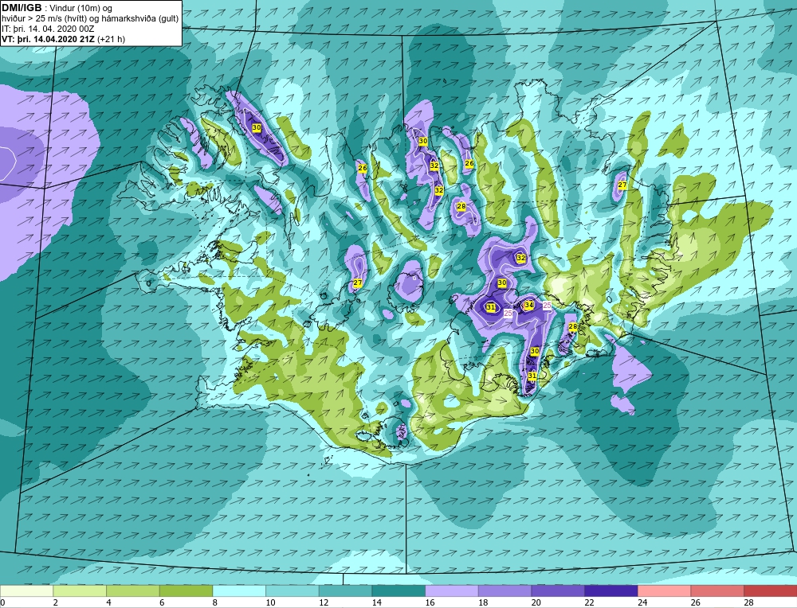Image resolution: width=797 pixels, height=608 pixels.
Task: Click the yellow 34 maximum gust label
Action: [x=528, y=305]
